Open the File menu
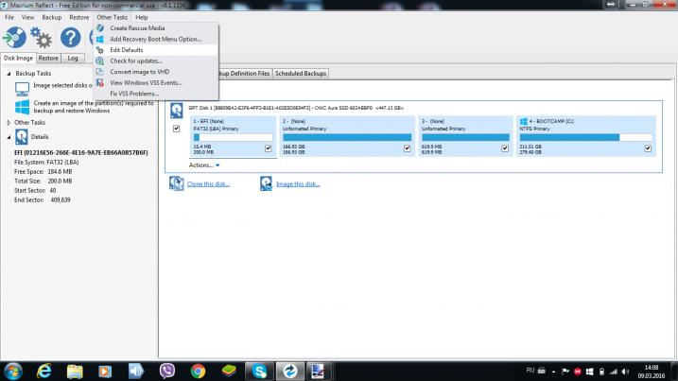Image resolution: width=678 pixels, height=381 pixels. 9,17
